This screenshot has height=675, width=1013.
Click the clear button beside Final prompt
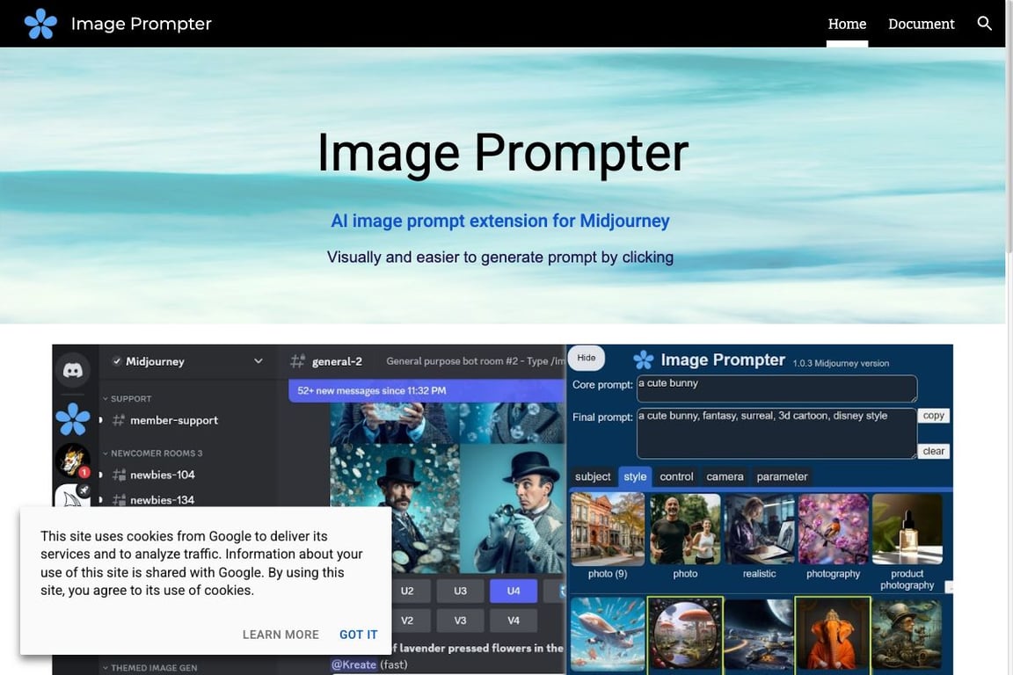tap(934, 451)
